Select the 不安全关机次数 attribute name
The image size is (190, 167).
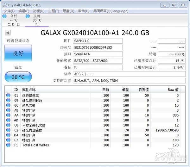(34, 125)
